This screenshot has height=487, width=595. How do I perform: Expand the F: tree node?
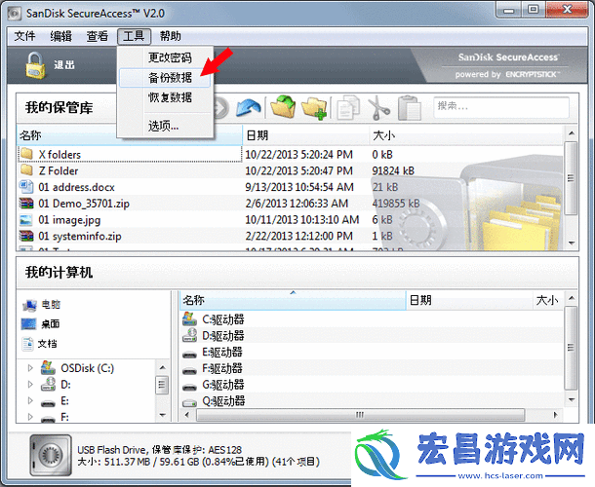pos(30,417)
